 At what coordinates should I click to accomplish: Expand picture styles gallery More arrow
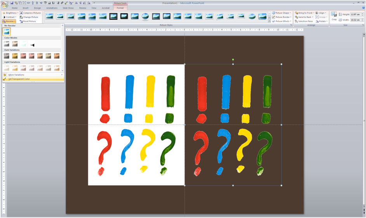269,21
